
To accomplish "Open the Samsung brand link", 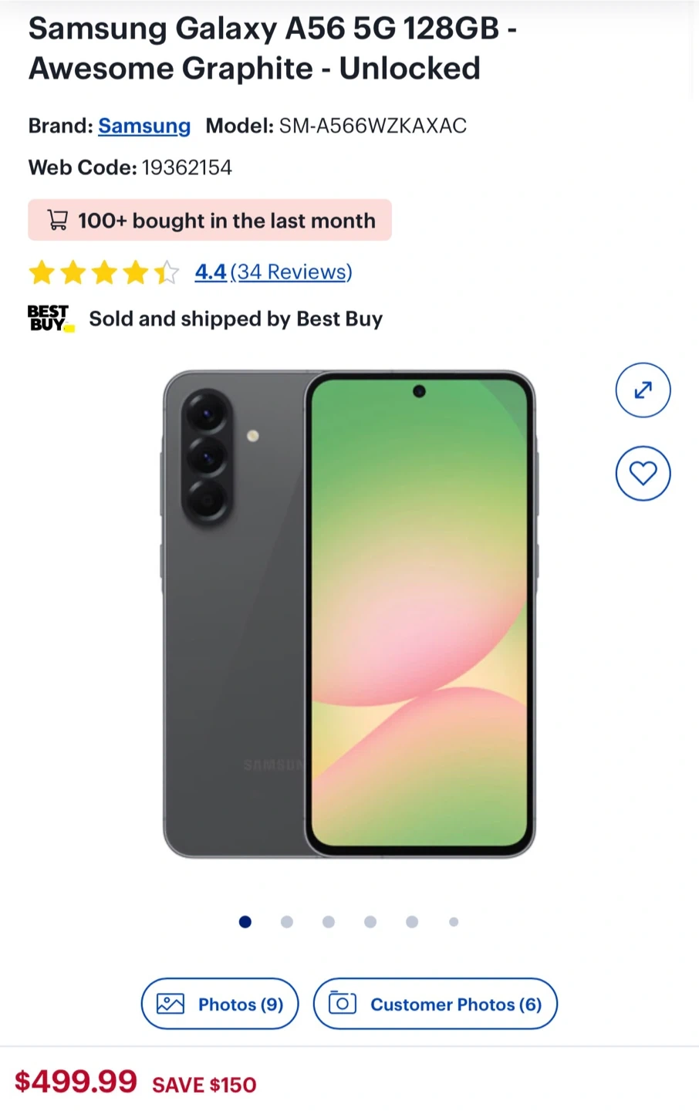I will coord(144,126).
